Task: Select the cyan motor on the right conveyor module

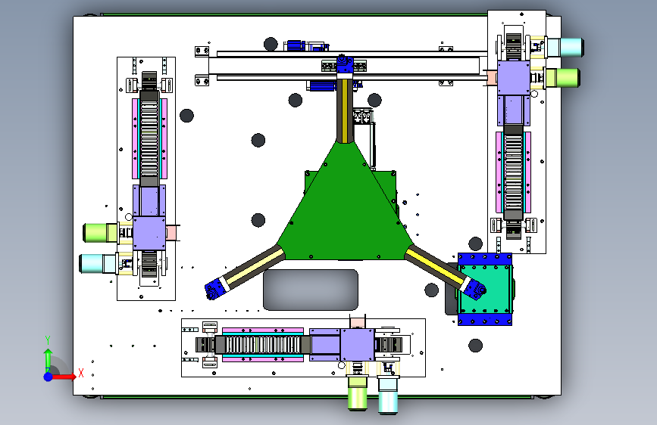Action: coord(565,48)
